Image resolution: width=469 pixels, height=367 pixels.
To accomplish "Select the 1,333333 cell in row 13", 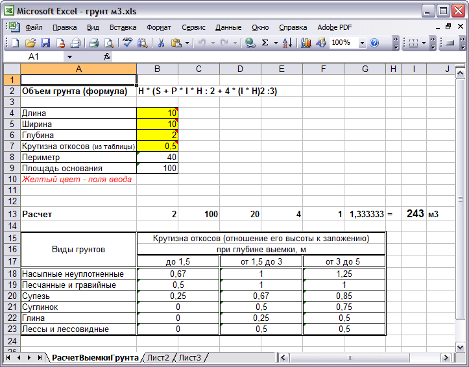I will [365, 214].
